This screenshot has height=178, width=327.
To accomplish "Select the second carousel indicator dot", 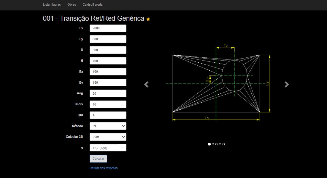I will pos(213,144).
